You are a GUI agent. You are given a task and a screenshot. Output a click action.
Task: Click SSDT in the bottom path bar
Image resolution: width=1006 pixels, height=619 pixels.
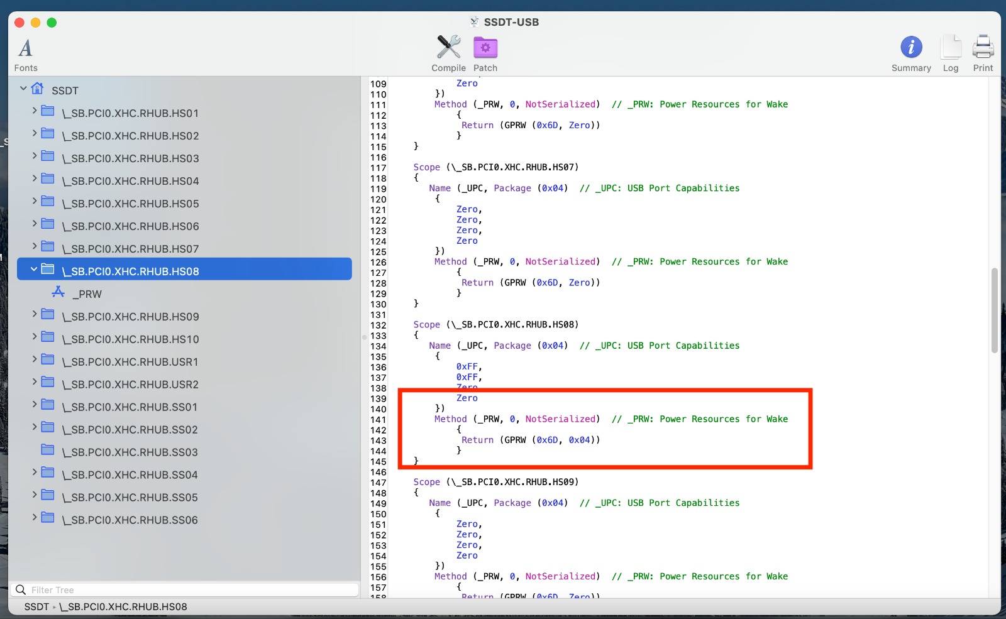(36, 607)
